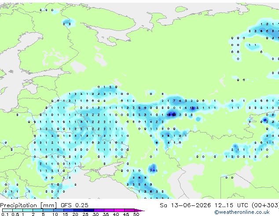
Task: Click the '(00+303)' forecast run label
Action: (265, 205)
